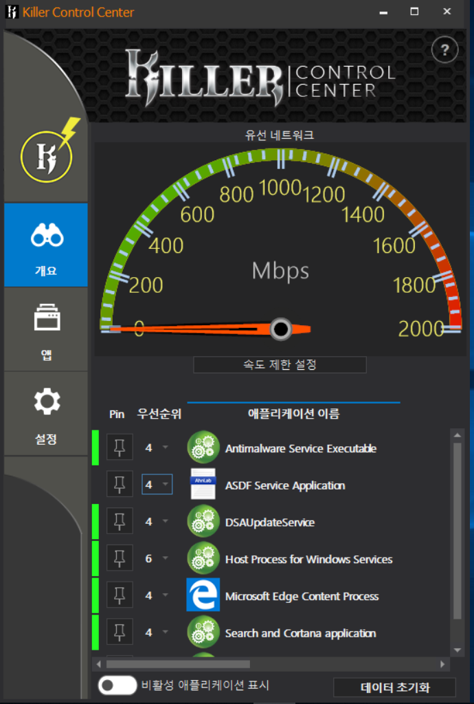The width and height of the screenshot is (474, 704).
Task: Open the help question mark icon
Action: [444, 49]
